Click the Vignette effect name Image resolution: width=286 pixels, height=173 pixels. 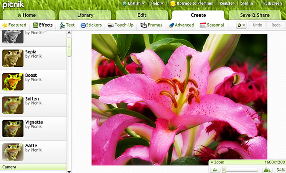pyautogui.click(x=34, y=122)
